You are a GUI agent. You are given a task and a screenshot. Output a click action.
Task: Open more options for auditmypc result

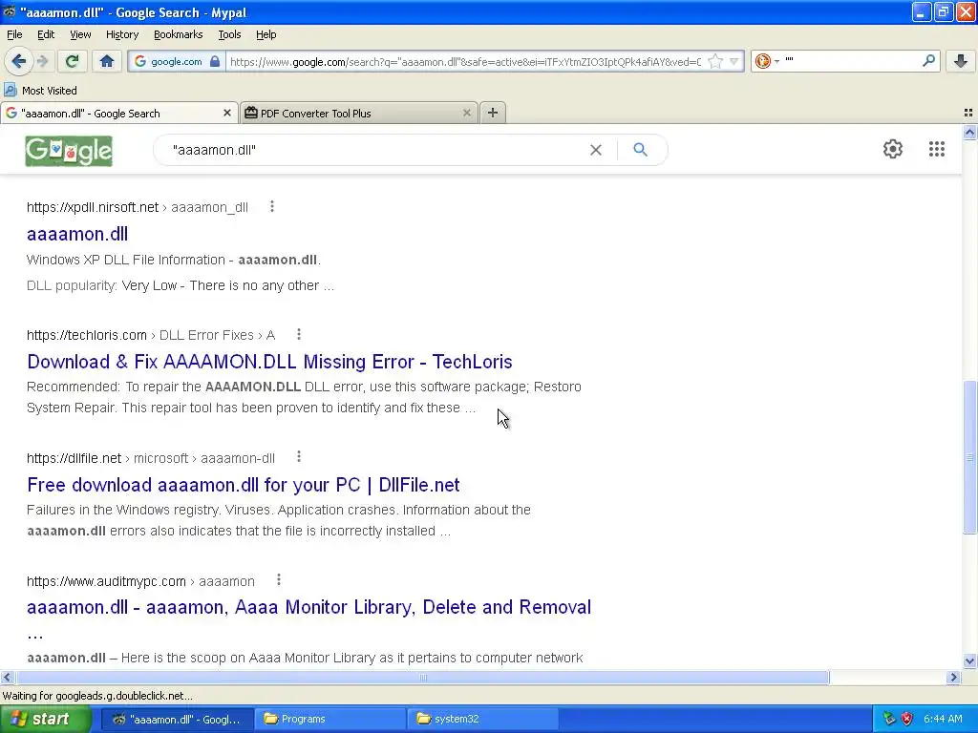coord(279,579)
